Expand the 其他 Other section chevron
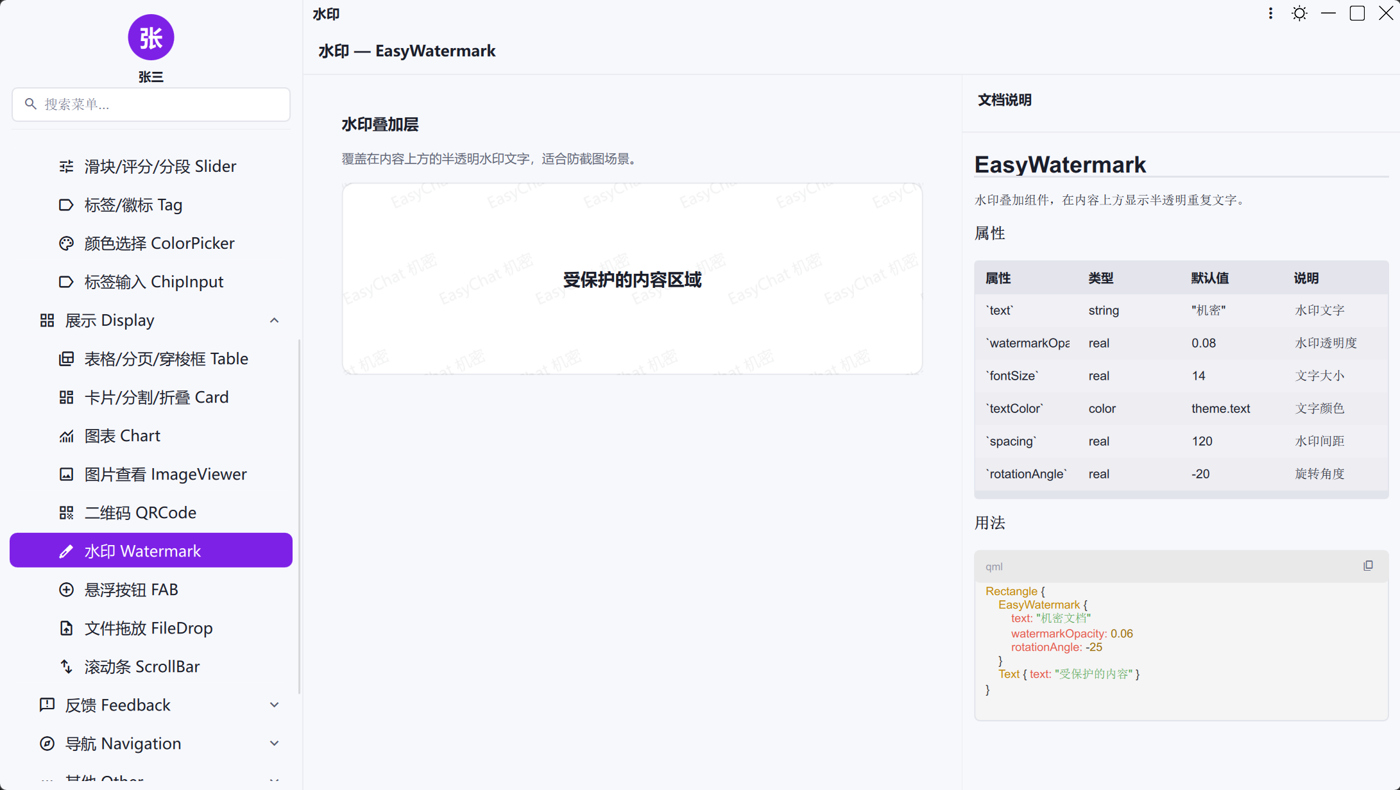 (x=274, y=781)
